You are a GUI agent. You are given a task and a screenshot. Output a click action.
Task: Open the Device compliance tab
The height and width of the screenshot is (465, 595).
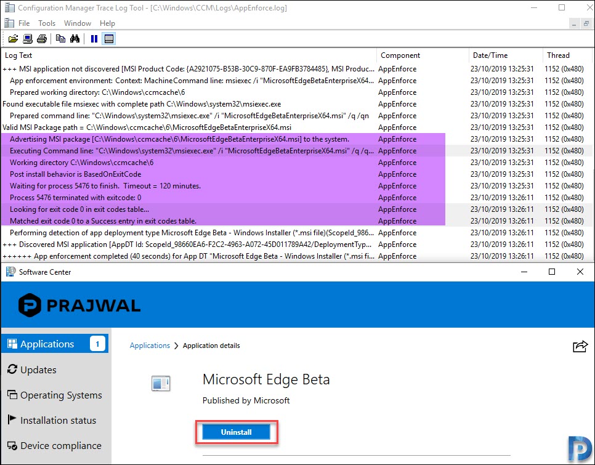coord(55,446)
